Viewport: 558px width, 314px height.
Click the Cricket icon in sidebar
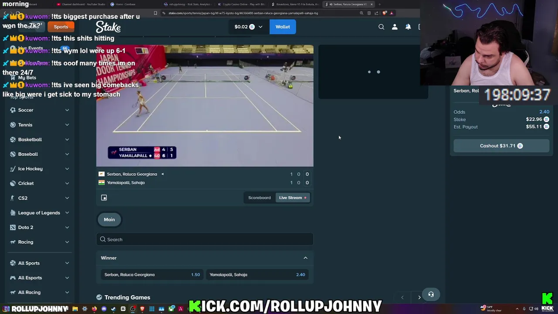pos(13,183)
